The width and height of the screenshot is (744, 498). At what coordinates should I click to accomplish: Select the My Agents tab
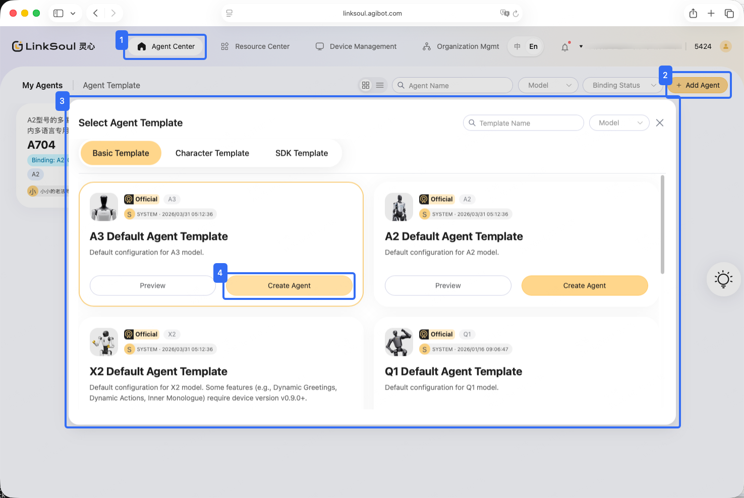[x=42, y=85]
